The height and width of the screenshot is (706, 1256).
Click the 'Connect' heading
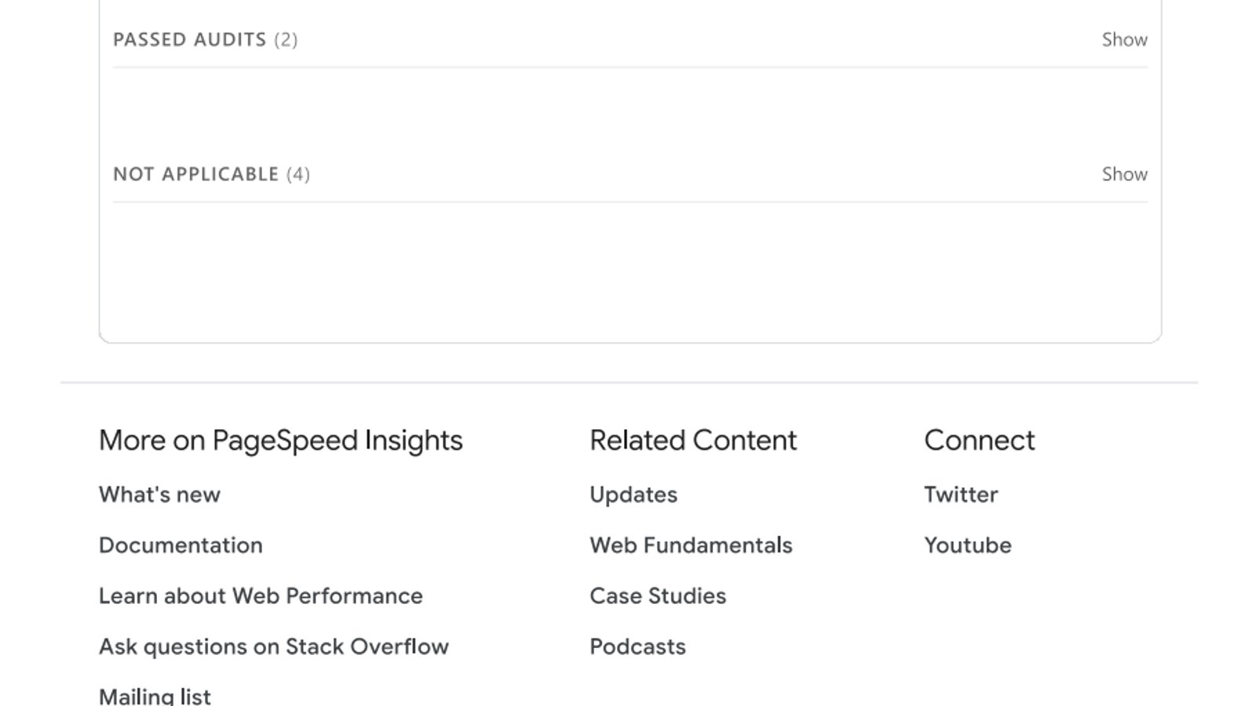tap(980, 441)
